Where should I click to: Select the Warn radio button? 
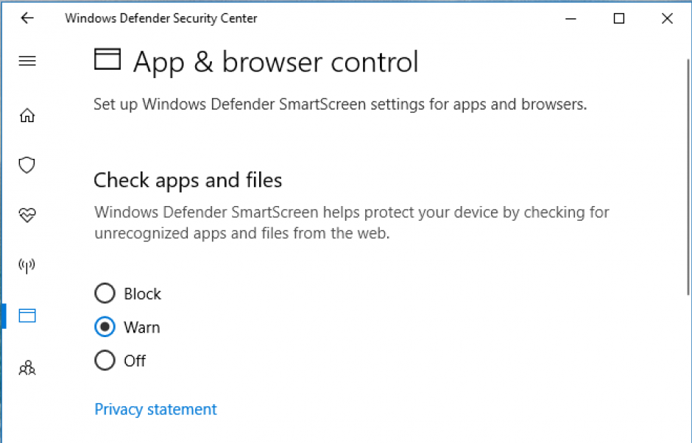pos(105,327)
